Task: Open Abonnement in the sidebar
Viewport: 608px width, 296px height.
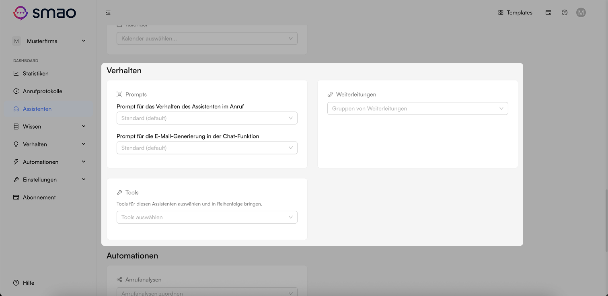Action: click(x=49, y=197)
